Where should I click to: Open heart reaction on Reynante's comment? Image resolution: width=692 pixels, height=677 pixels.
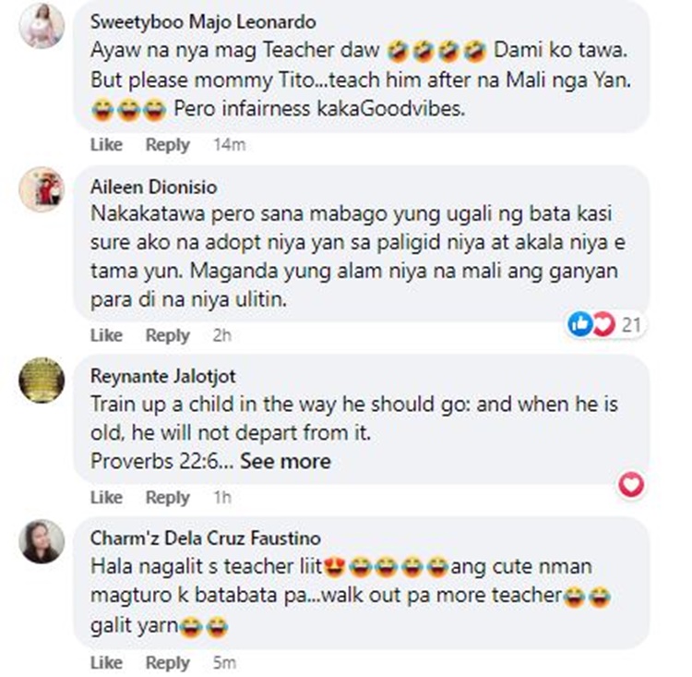tap(631, 485)
